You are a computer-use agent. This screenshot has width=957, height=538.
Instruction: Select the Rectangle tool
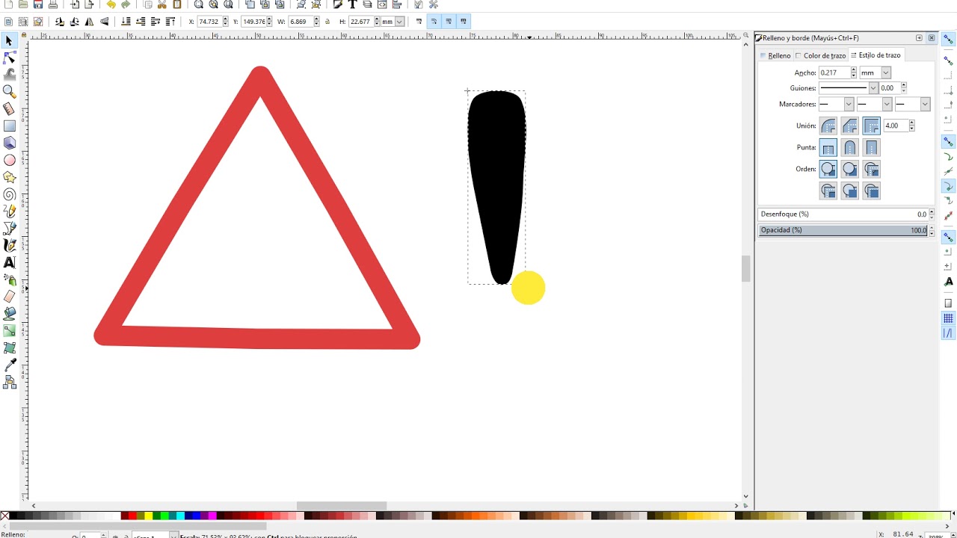(x=9, y=126)
